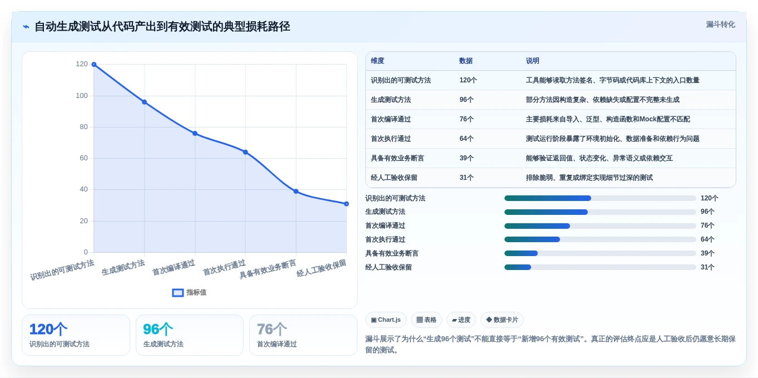Image resolution: width=758 pixels, height=378 pixels.
Task: Click the 生成测试方法 progress bar
Action: [600, 212]
